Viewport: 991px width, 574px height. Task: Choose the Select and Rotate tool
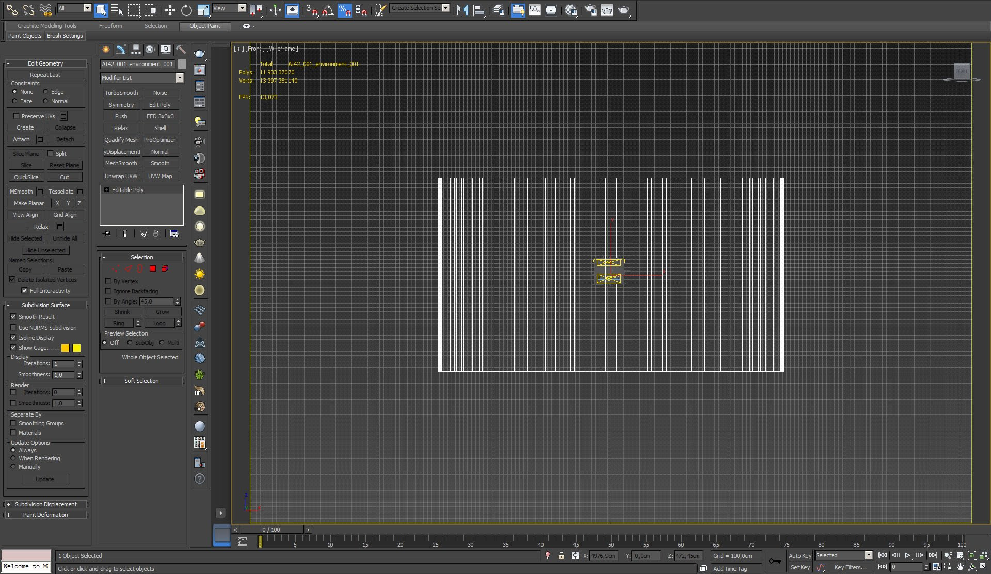coord(186,9)
